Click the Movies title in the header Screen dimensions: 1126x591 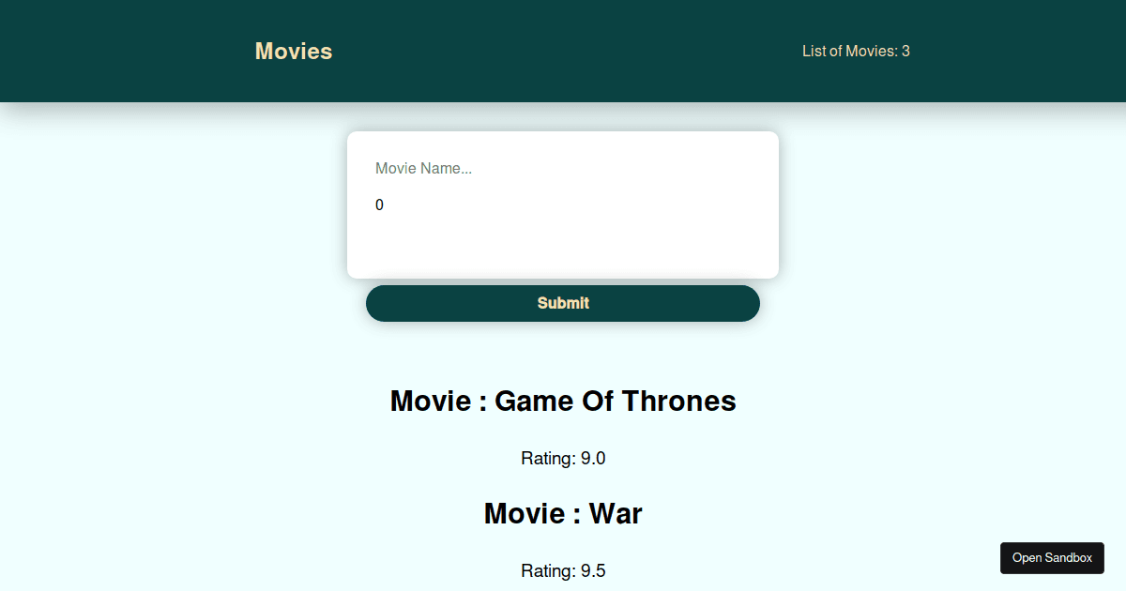click(x=294, y=51)
